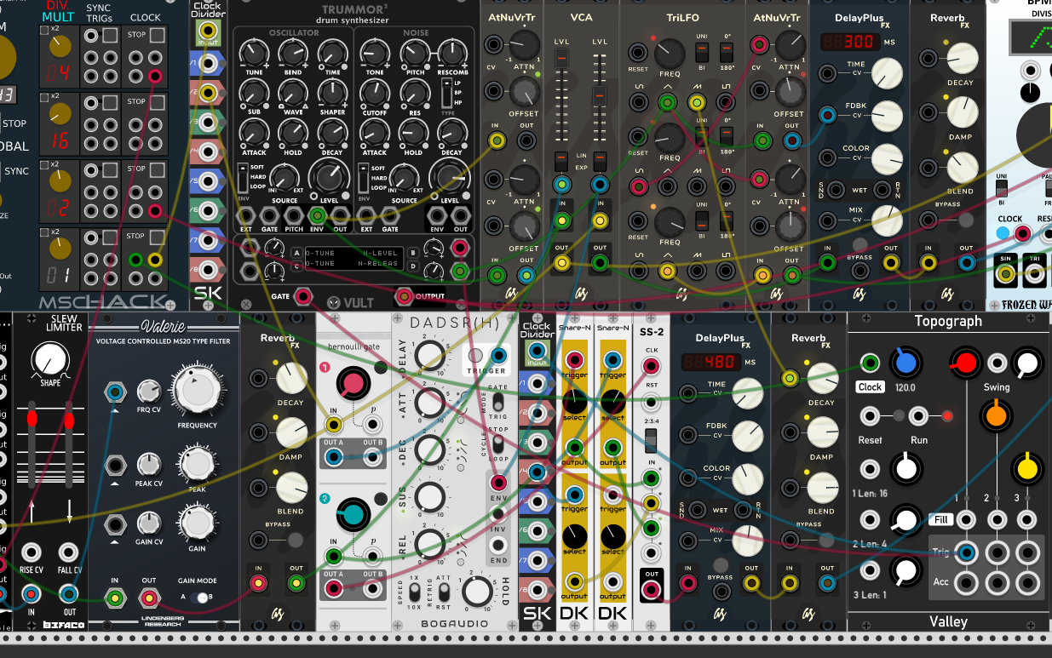
Task: Flip the LP/BP/HP filter TYPE switch on Trummor²
Action: pyautogui.click(x=446, y=93)
